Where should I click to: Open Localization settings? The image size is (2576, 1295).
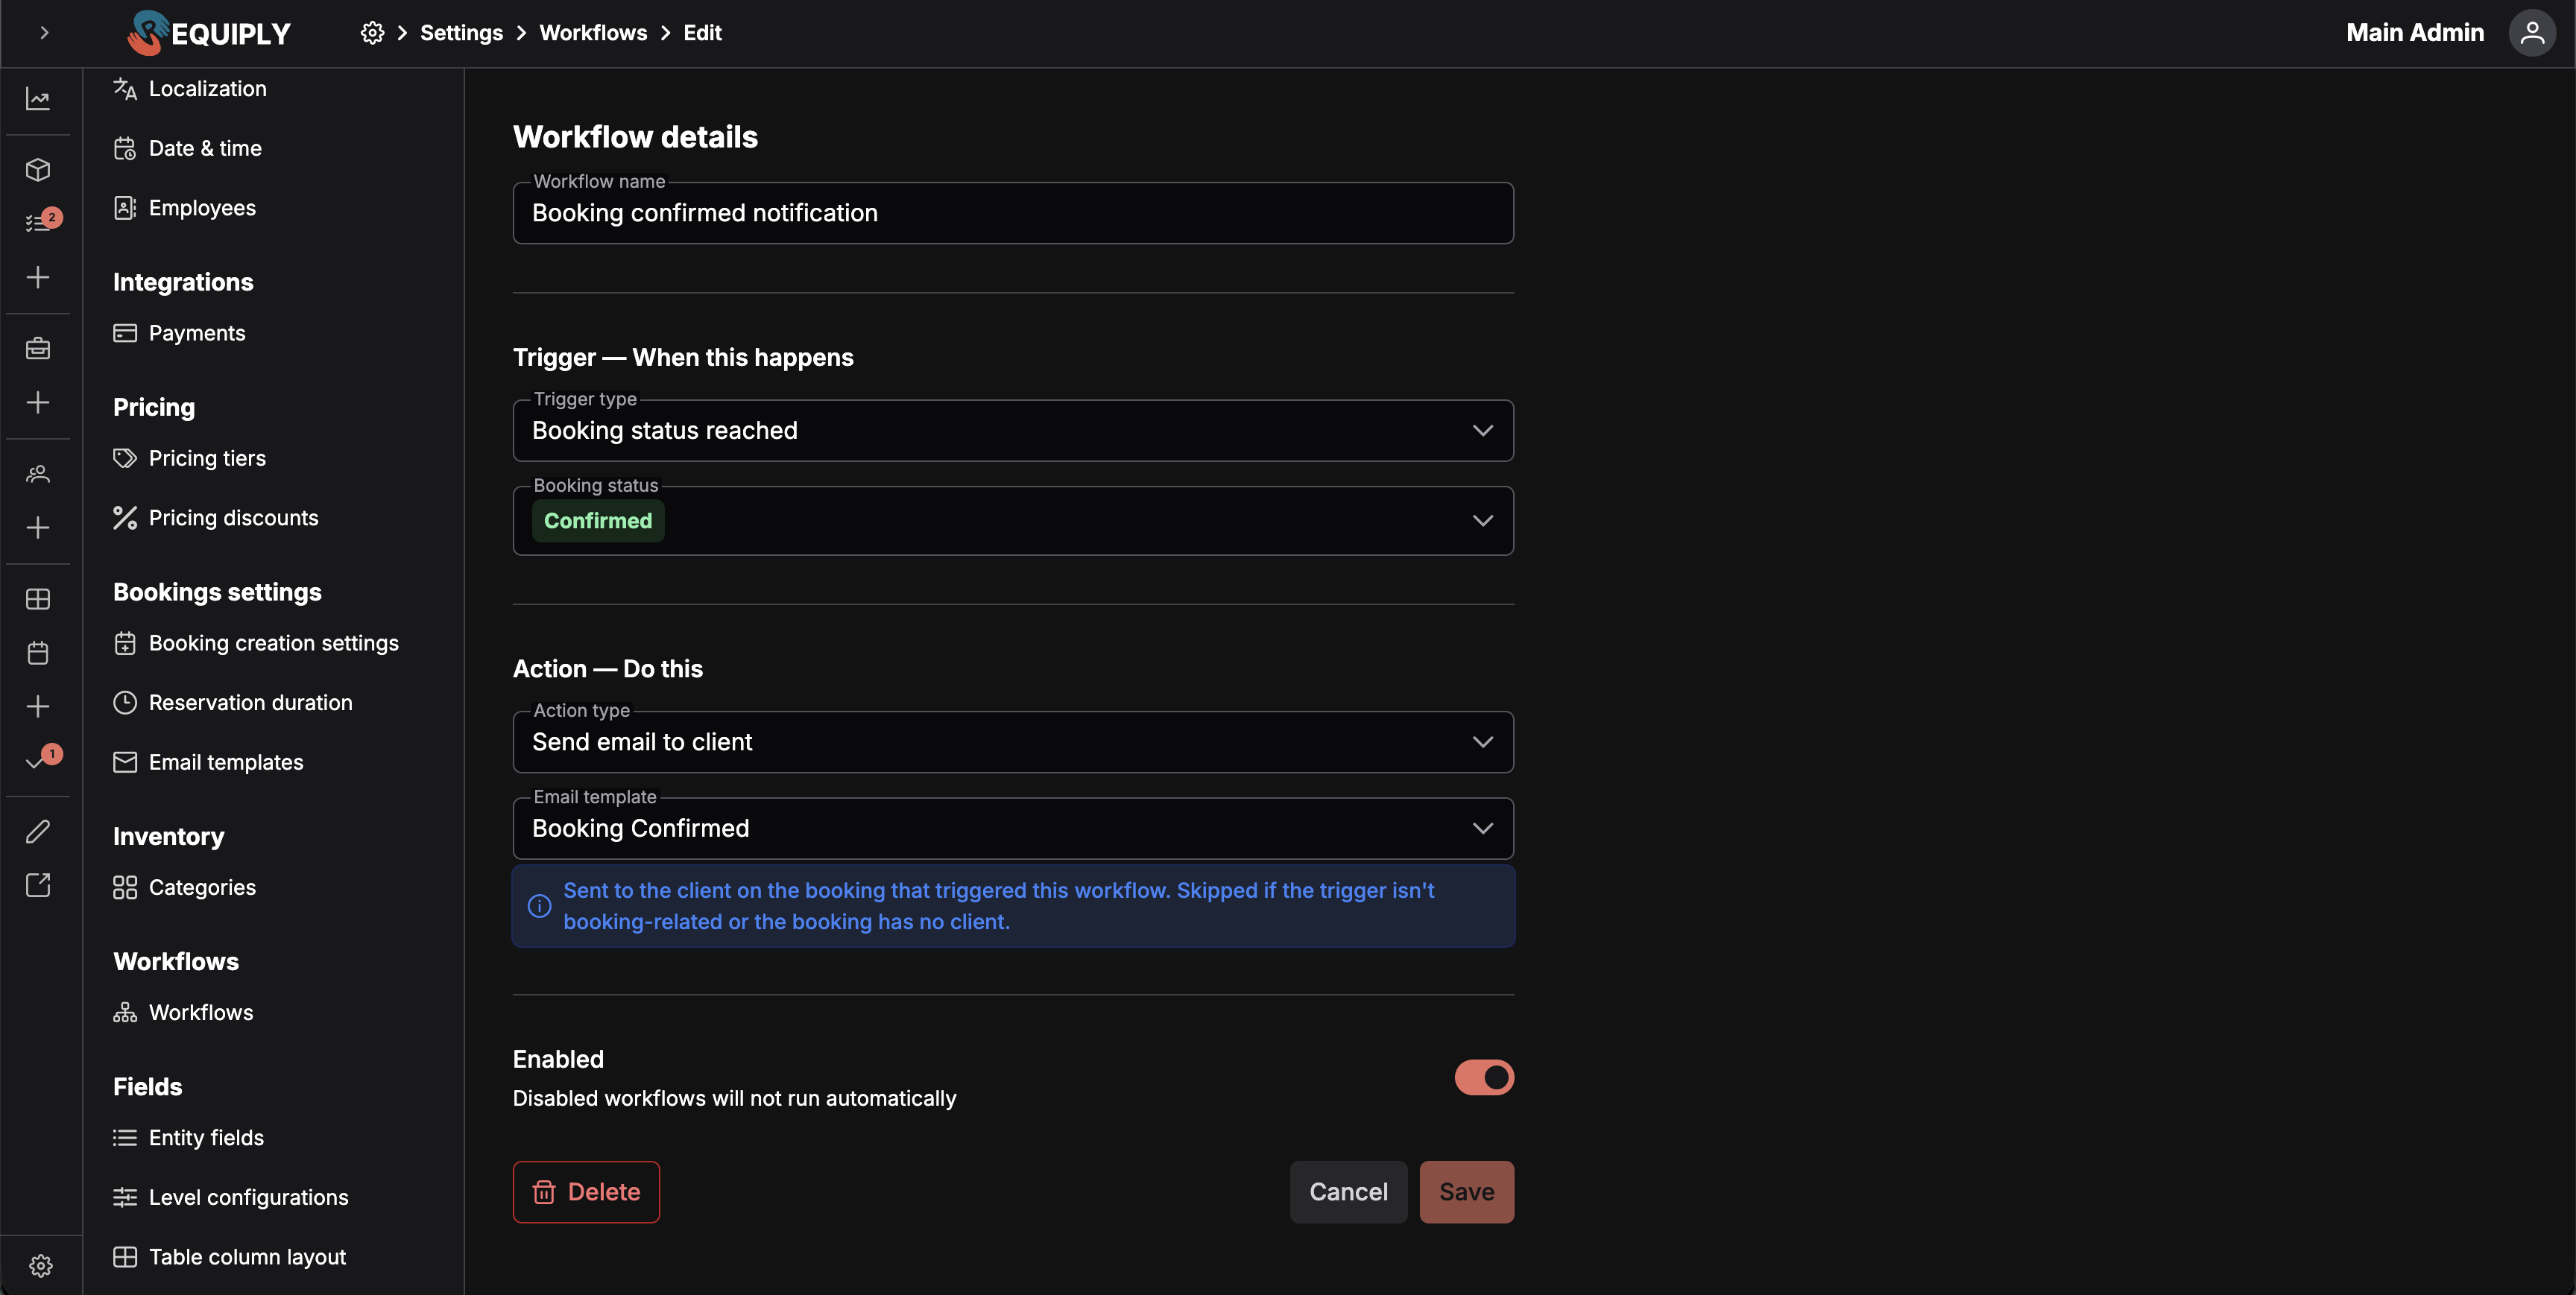(190, 89)
